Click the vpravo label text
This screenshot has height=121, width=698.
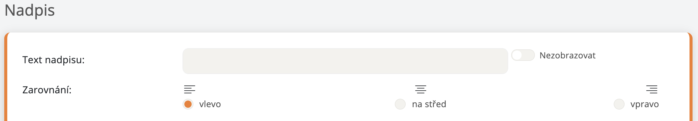pyautogui.click(x=644, y=104)
